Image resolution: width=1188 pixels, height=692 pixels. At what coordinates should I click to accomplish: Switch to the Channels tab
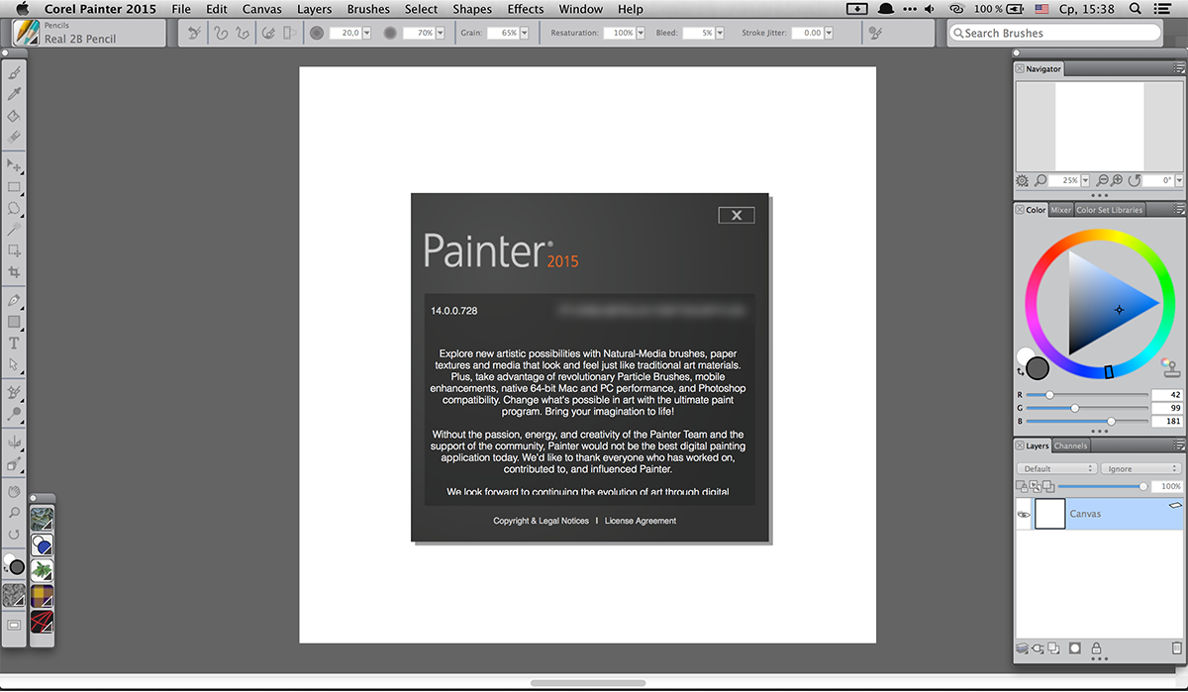[x=1070, y=445]
